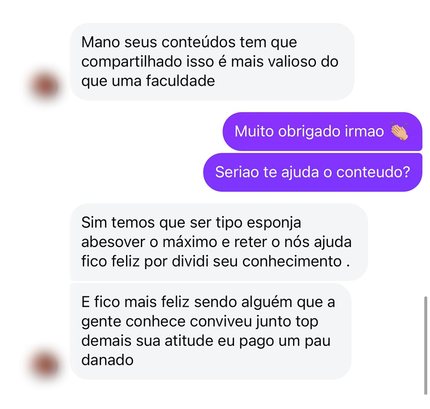Click the word 'faculdade' in first message
430x409 pixels.
pos(180,81)
